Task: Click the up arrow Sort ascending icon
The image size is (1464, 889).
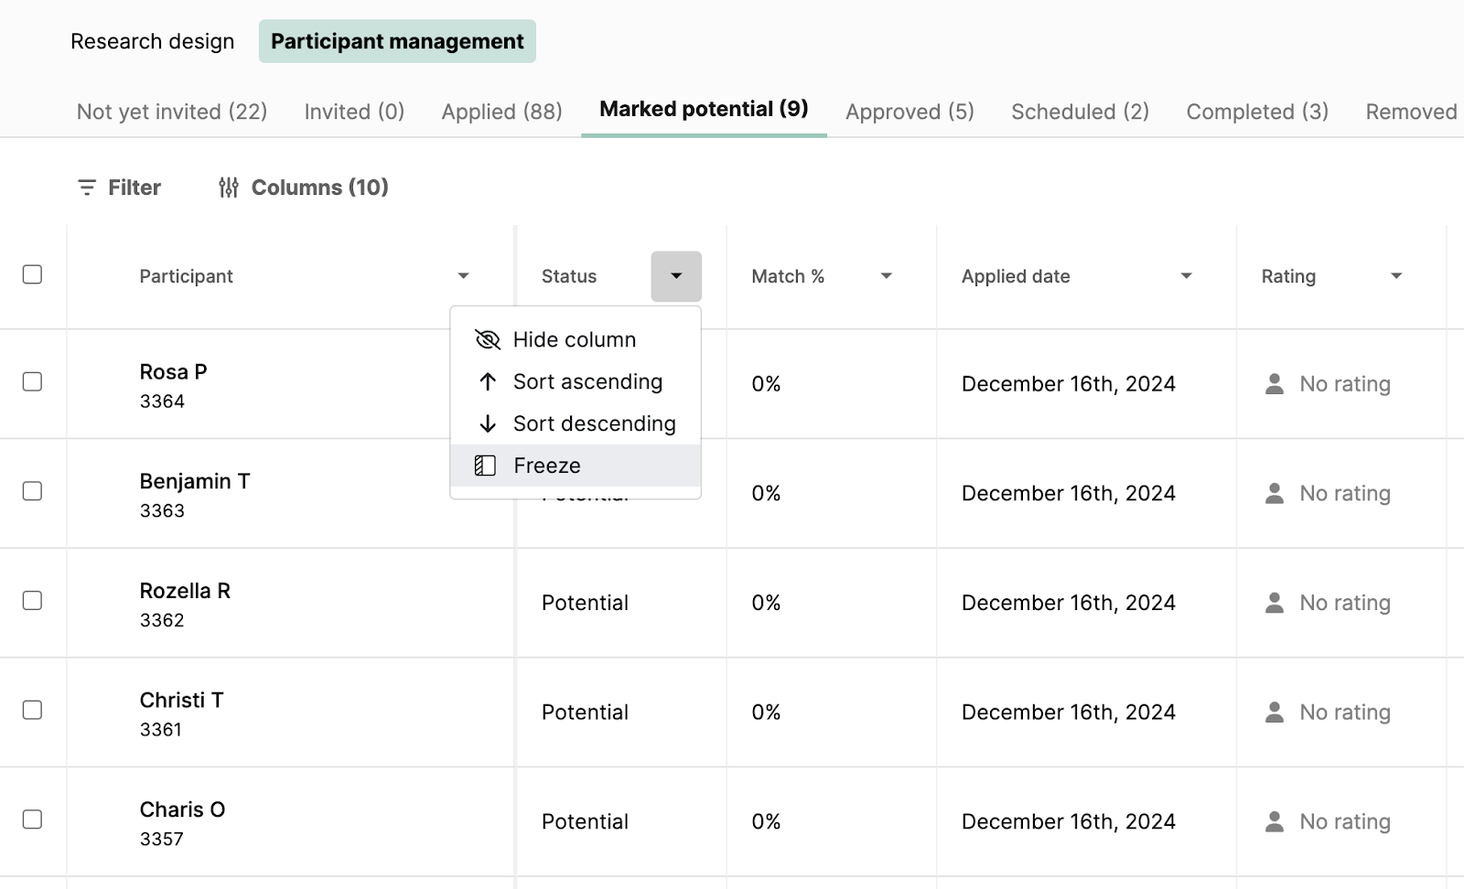Action: pos(488,381)
